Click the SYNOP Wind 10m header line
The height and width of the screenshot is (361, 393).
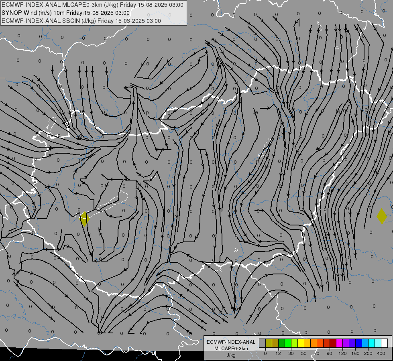(x=66, y=13)
